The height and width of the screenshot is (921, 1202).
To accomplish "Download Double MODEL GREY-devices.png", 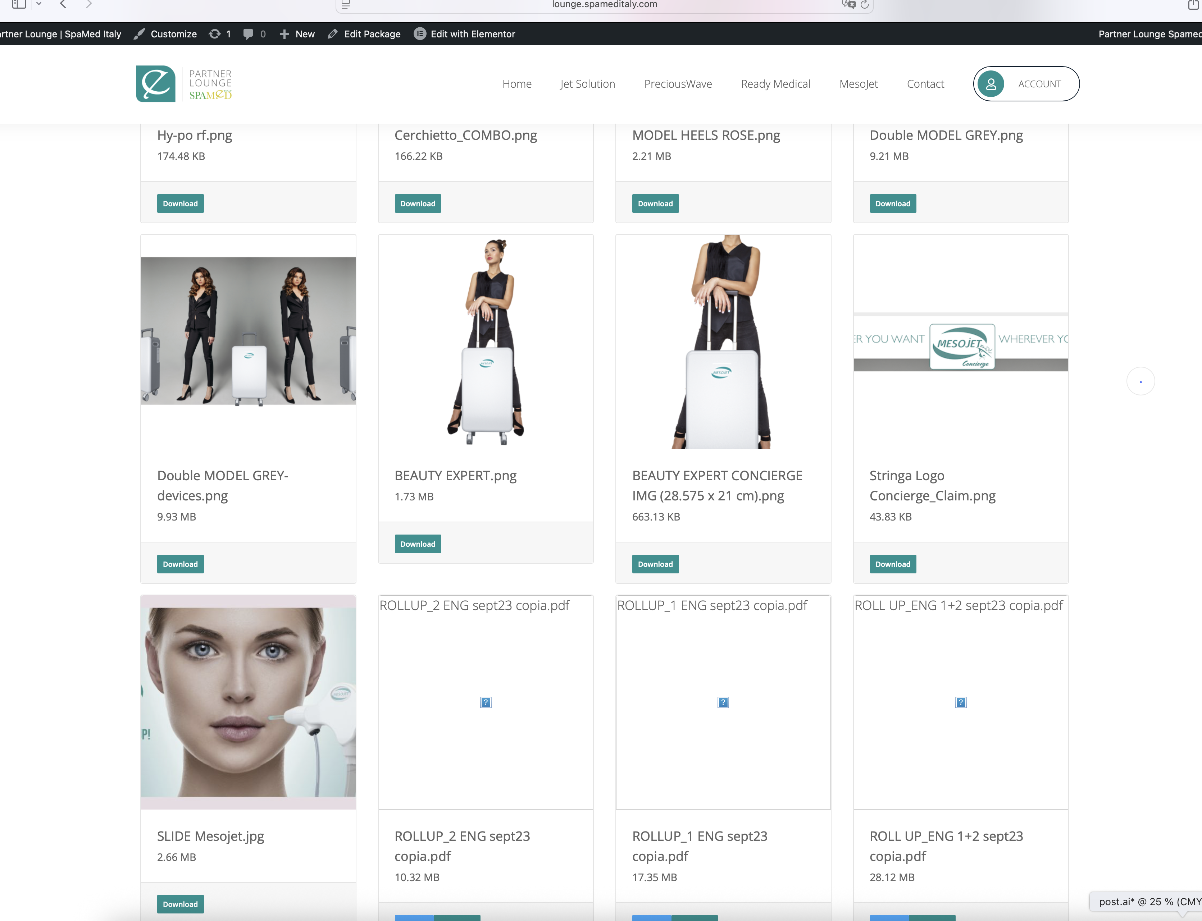I will coord(181,564).
